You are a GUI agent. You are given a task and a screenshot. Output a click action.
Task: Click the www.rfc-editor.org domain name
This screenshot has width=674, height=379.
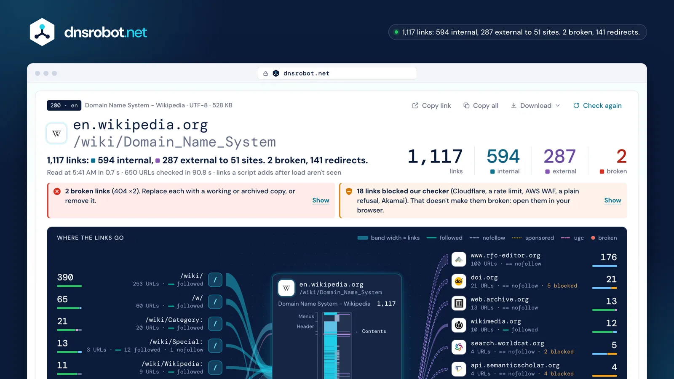(x=505, y=256)
